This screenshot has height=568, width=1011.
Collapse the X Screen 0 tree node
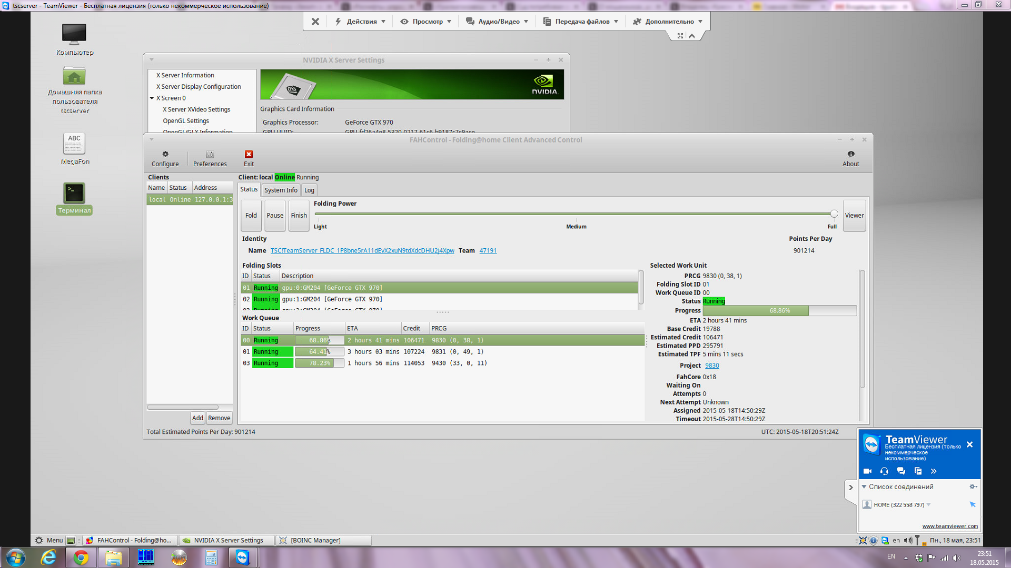point(152,98)
